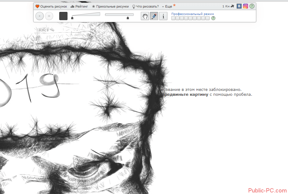Screen dimensions: 288x194
Task: Click the minus zoom-out button
Action: [x=39, y=16]
